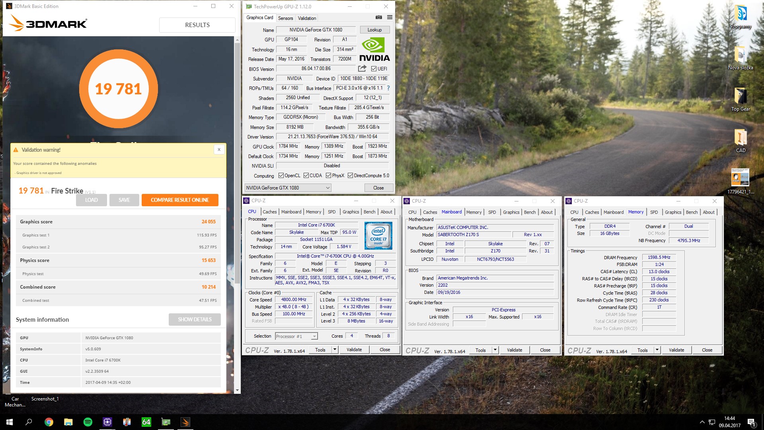Click the warning triangle icon in validation notice
The height and width of the screenshot is (430, 764).
16,150
